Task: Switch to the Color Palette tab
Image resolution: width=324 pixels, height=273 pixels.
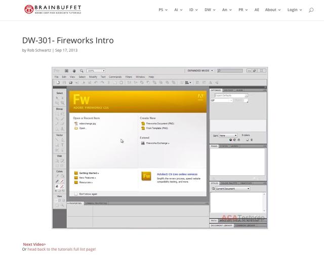Action: (x=229, y=183)
